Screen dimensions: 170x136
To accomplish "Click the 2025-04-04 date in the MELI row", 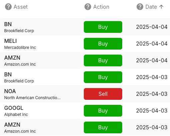I will click(152, 44).
